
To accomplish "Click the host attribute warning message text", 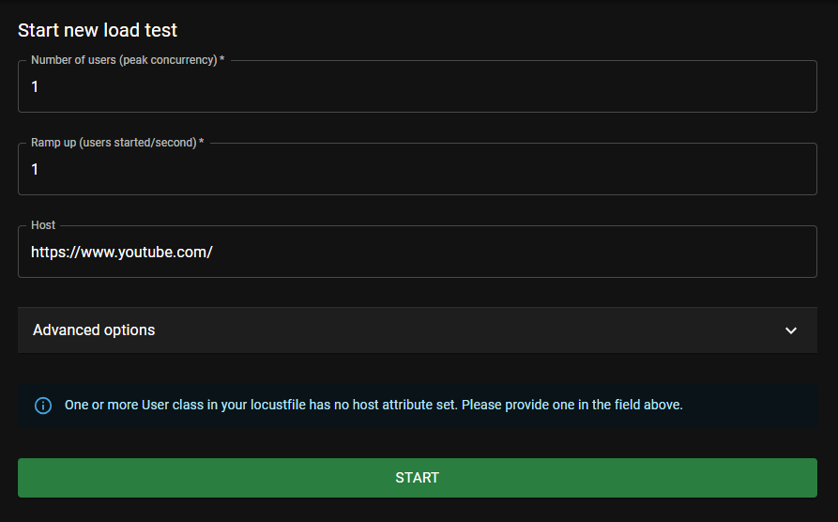I will pos(373,406).
